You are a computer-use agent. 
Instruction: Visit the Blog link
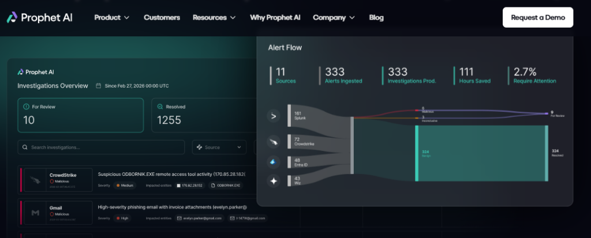click(376, 18)
